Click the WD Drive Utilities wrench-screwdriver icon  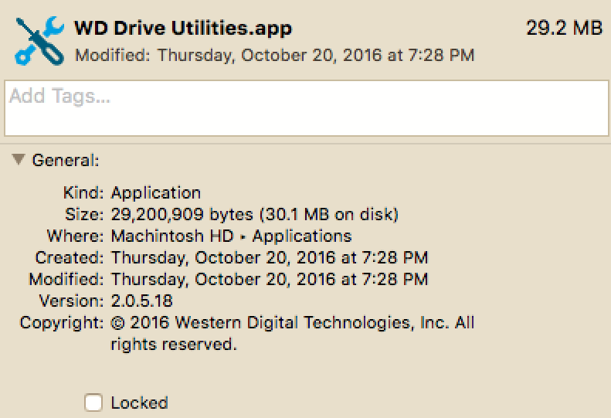click(39, 40)
